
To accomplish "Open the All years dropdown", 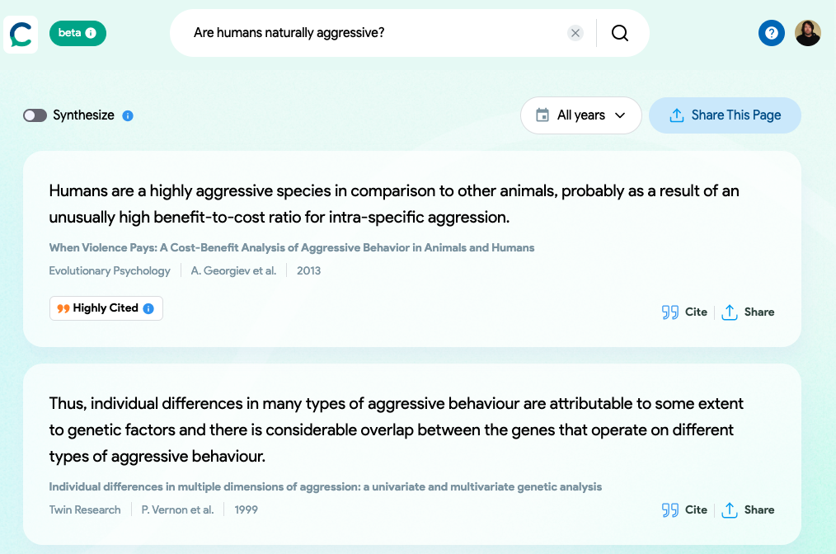I will [x=580, y=115].
